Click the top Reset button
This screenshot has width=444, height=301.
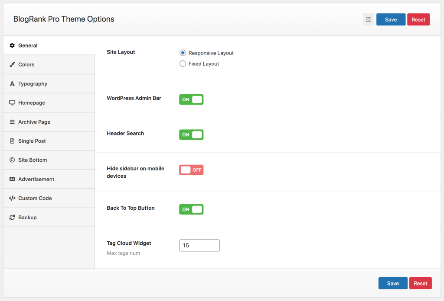(418, 19)
